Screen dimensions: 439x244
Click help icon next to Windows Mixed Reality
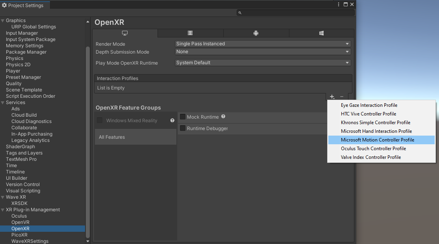[172, 121]
